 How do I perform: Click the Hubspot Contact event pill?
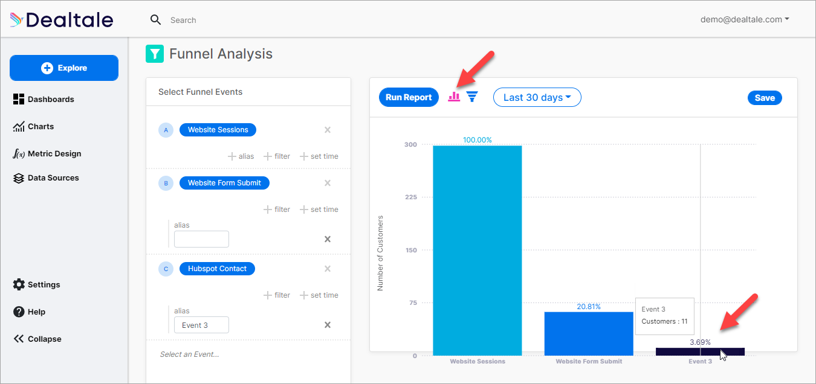tap(217, 269)
